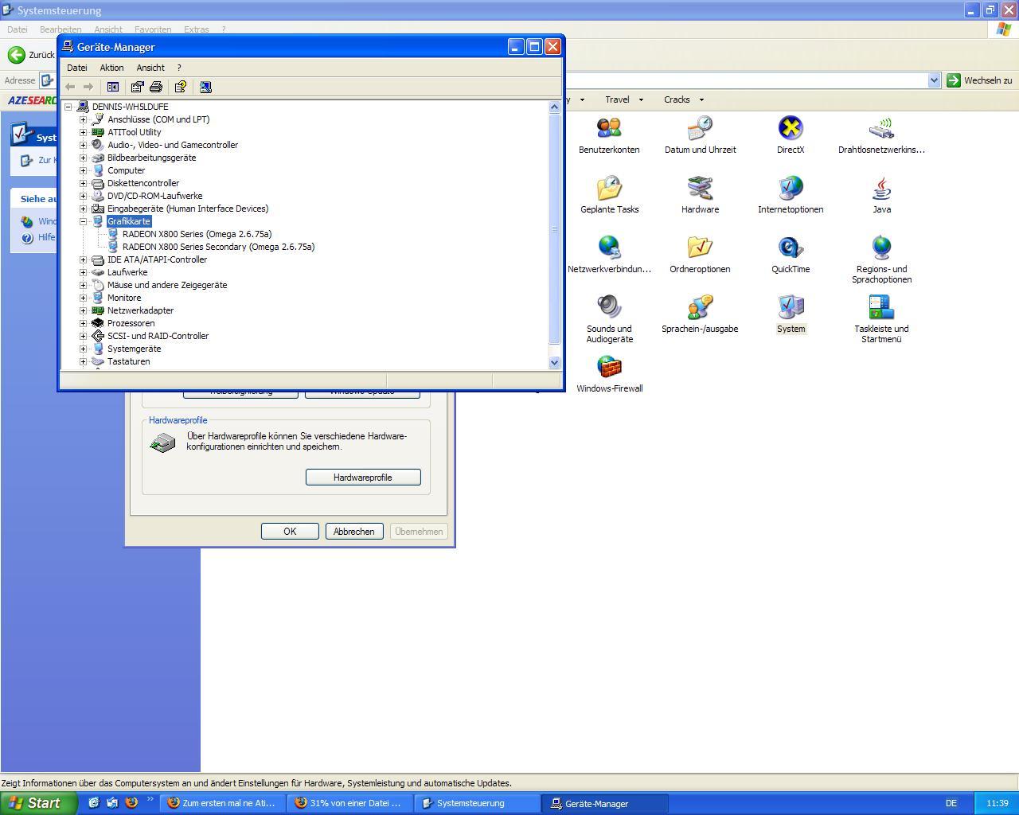This screenshot has height=815, width=1019.
Task: Click the device tree scrollbar down arrow
Action: tap(555, 362)
